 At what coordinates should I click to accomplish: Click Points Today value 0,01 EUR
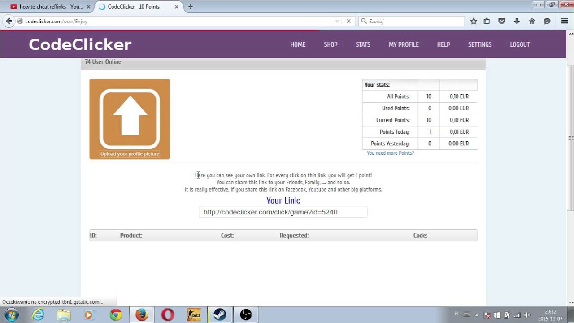458,132
